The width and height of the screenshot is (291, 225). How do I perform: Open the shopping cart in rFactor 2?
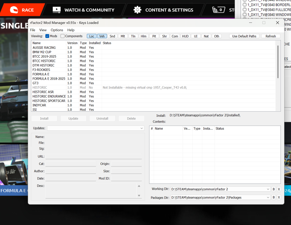(x=218, y=10)
